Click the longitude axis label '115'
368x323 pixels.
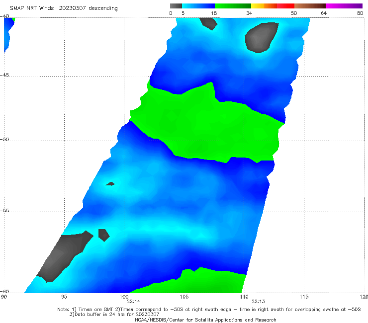(x=304, y=297)
